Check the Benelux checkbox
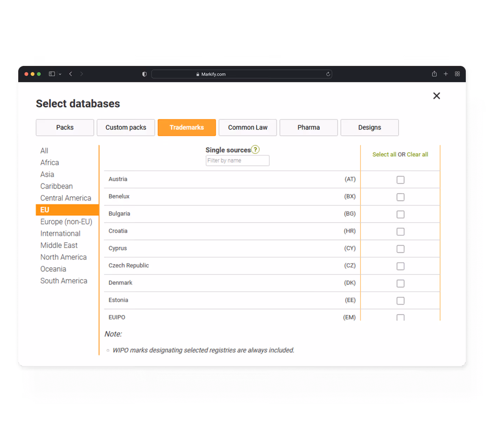The height and width of the screenshot is (432, 490). pyautogui.click(x=401, y=197)
